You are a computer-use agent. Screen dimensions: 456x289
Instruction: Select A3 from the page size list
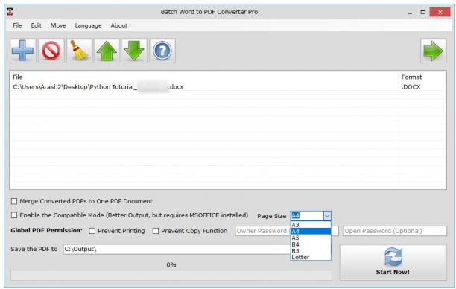click(x=311, y=225)
